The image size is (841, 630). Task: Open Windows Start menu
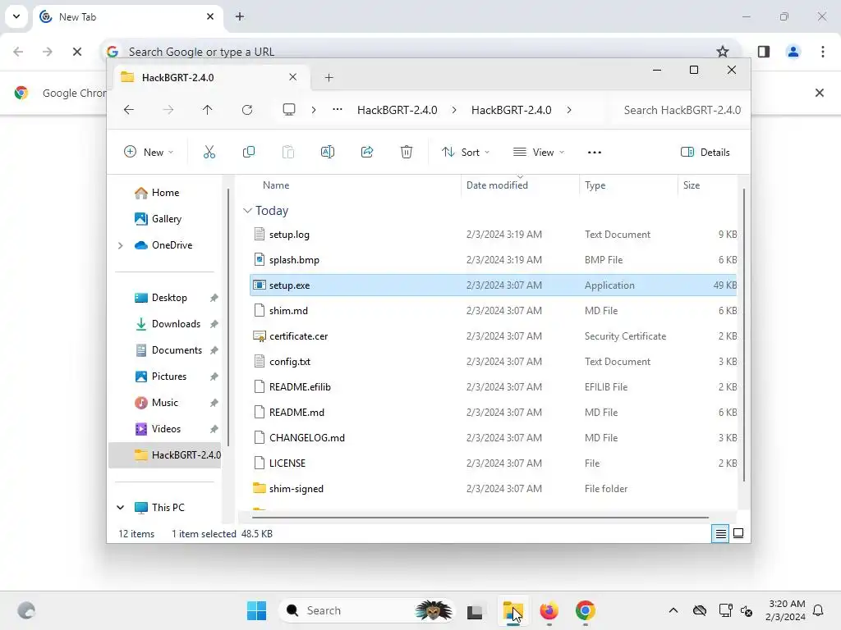(x=256, y=610)
